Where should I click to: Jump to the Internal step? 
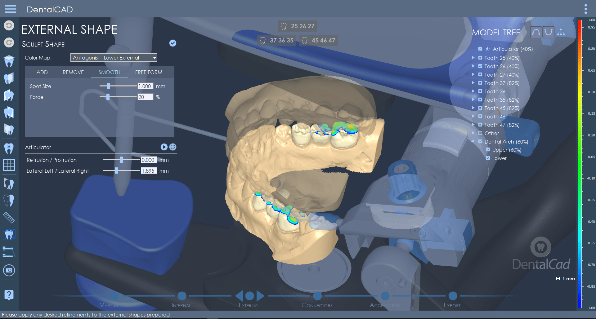click(182, 296)
